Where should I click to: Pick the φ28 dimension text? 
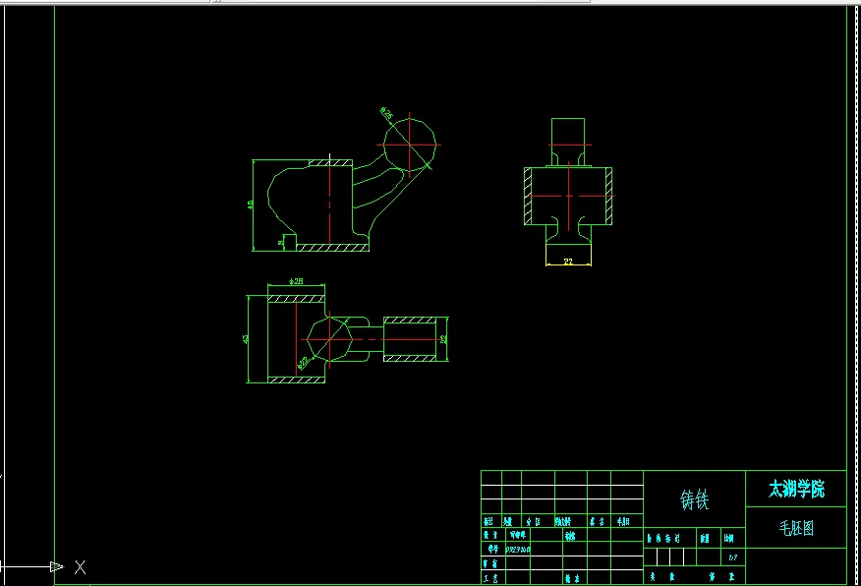pyautogui.click(x=296, y=281)
